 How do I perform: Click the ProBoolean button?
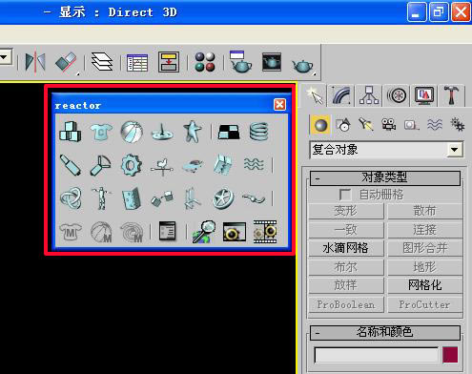[x=346, y=304]
